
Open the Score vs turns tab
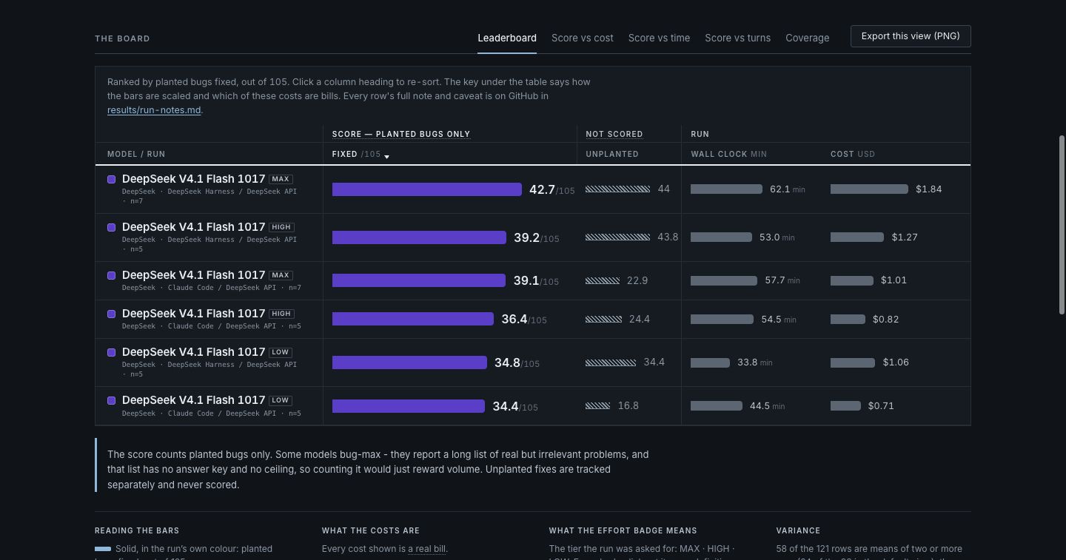(737, 38)
